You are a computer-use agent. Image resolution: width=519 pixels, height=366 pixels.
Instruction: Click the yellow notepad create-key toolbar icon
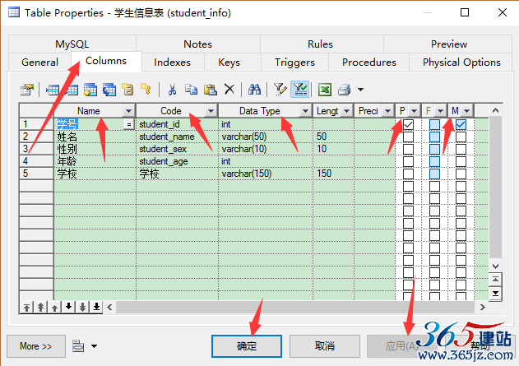click(x=127, y=90)
